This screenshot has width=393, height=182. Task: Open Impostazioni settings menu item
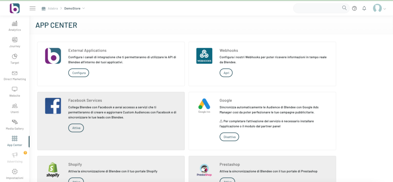(15, 174)
